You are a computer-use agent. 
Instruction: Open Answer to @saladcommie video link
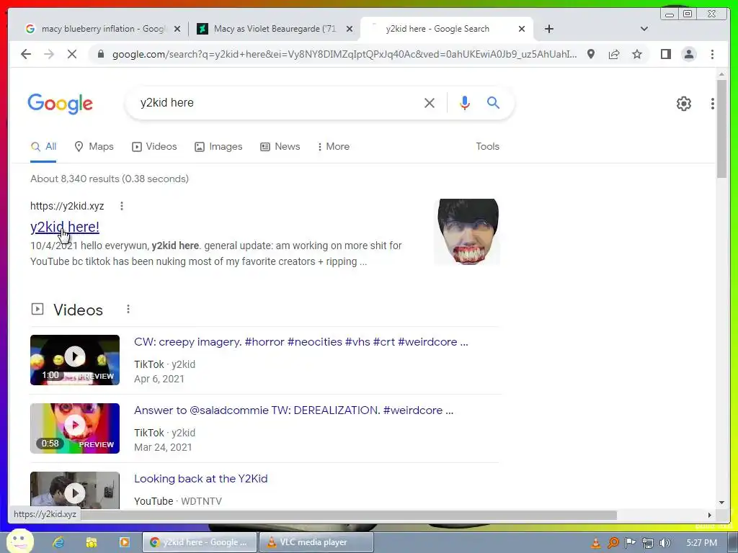[294, 410]
